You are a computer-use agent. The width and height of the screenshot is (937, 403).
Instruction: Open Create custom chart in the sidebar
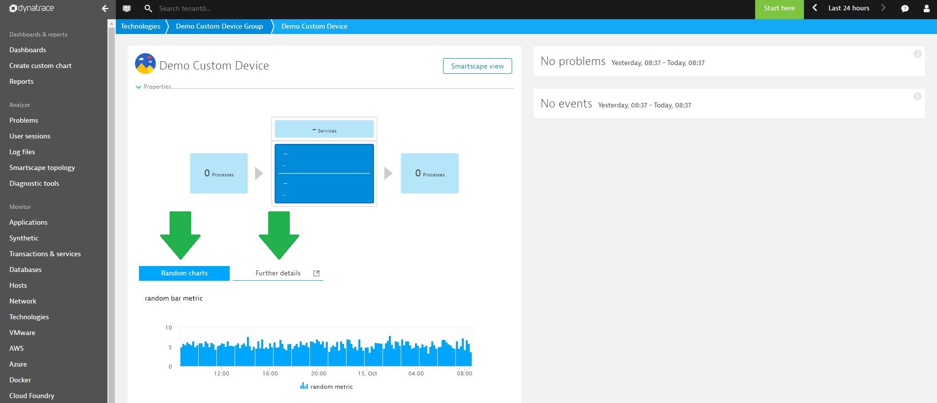(x=40, y=66)
